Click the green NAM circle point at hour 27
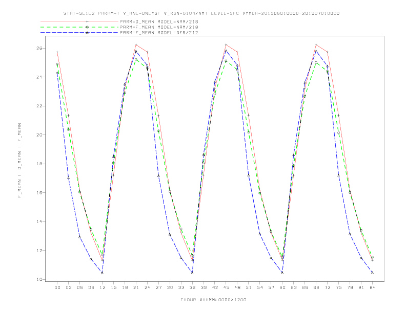The width and height of the screenshot is (406, 313). 158,131
